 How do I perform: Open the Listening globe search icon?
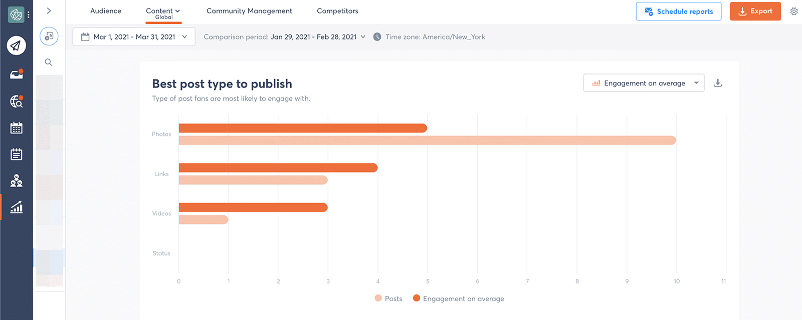tap(16, 101)
